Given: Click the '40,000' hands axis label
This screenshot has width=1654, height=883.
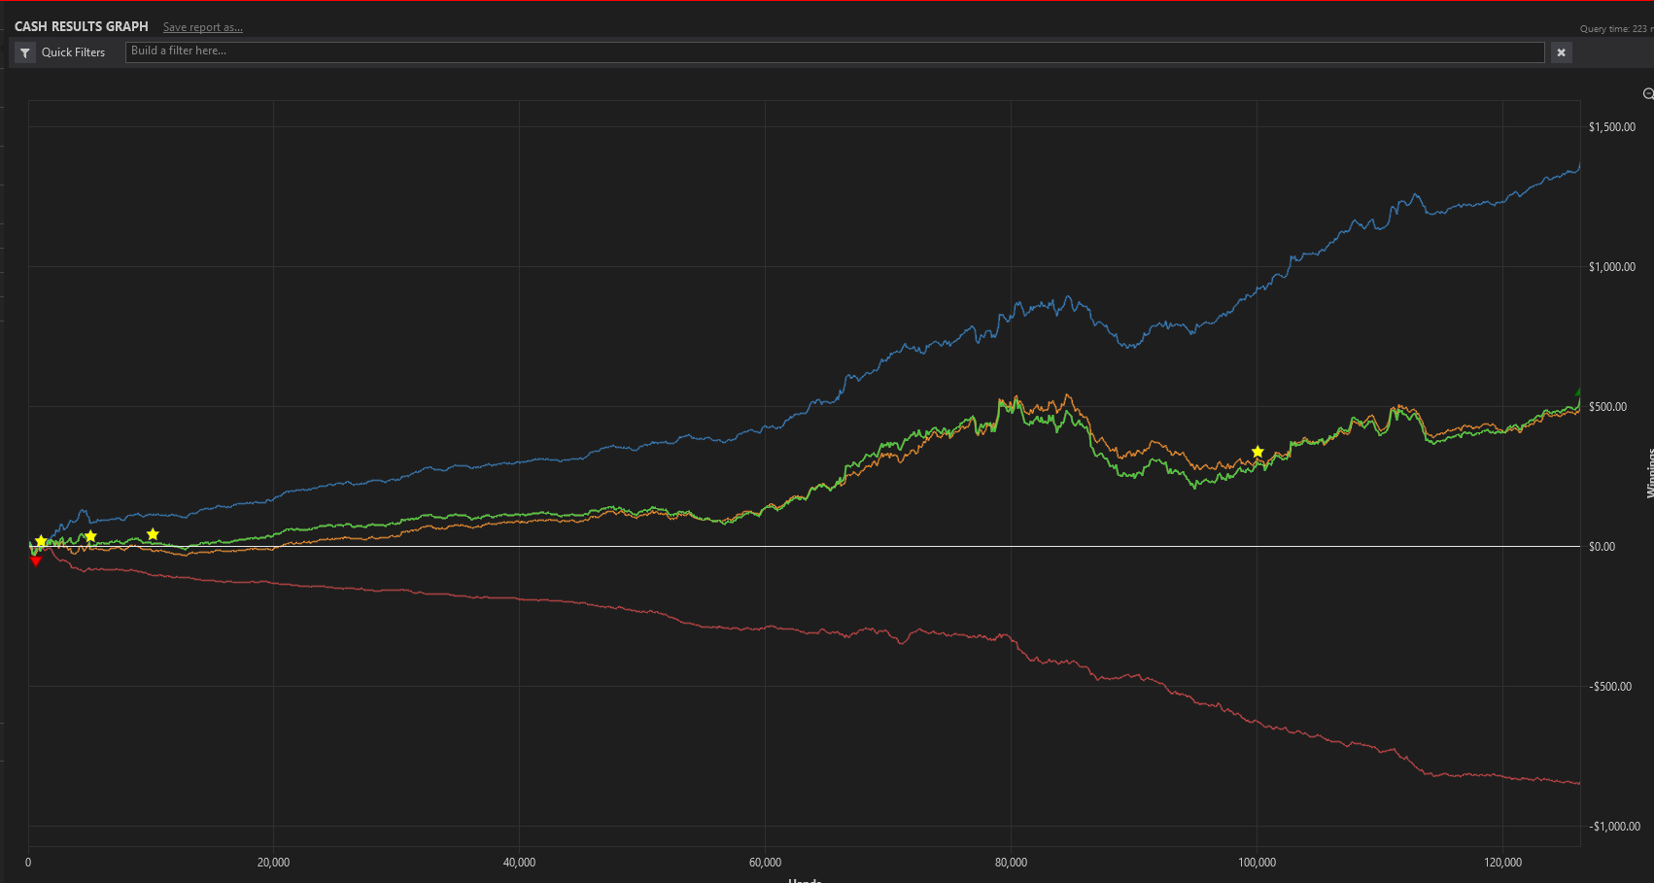Looking at the screenshot, I should pyautogui.click(x=520, y=863).
